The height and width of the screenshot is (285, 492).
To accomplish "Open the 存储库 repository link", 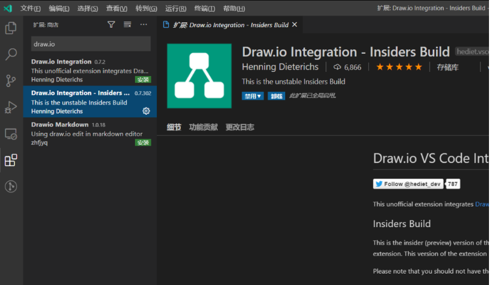I will coord(448,67).
